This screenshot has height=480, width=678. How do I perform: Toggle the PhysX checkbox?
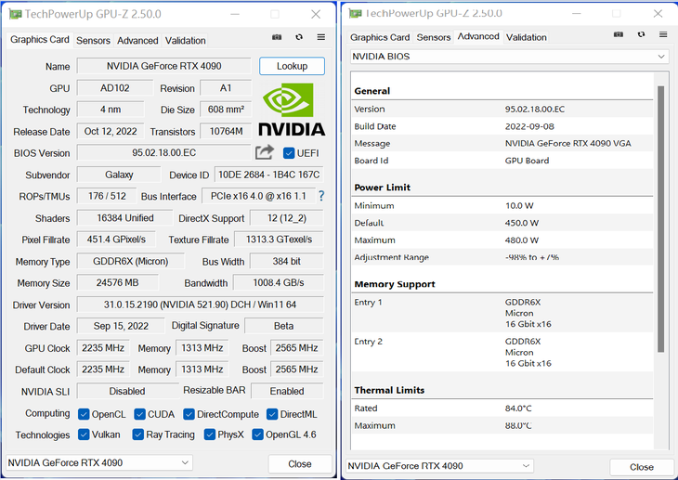[x=209, y=435]
